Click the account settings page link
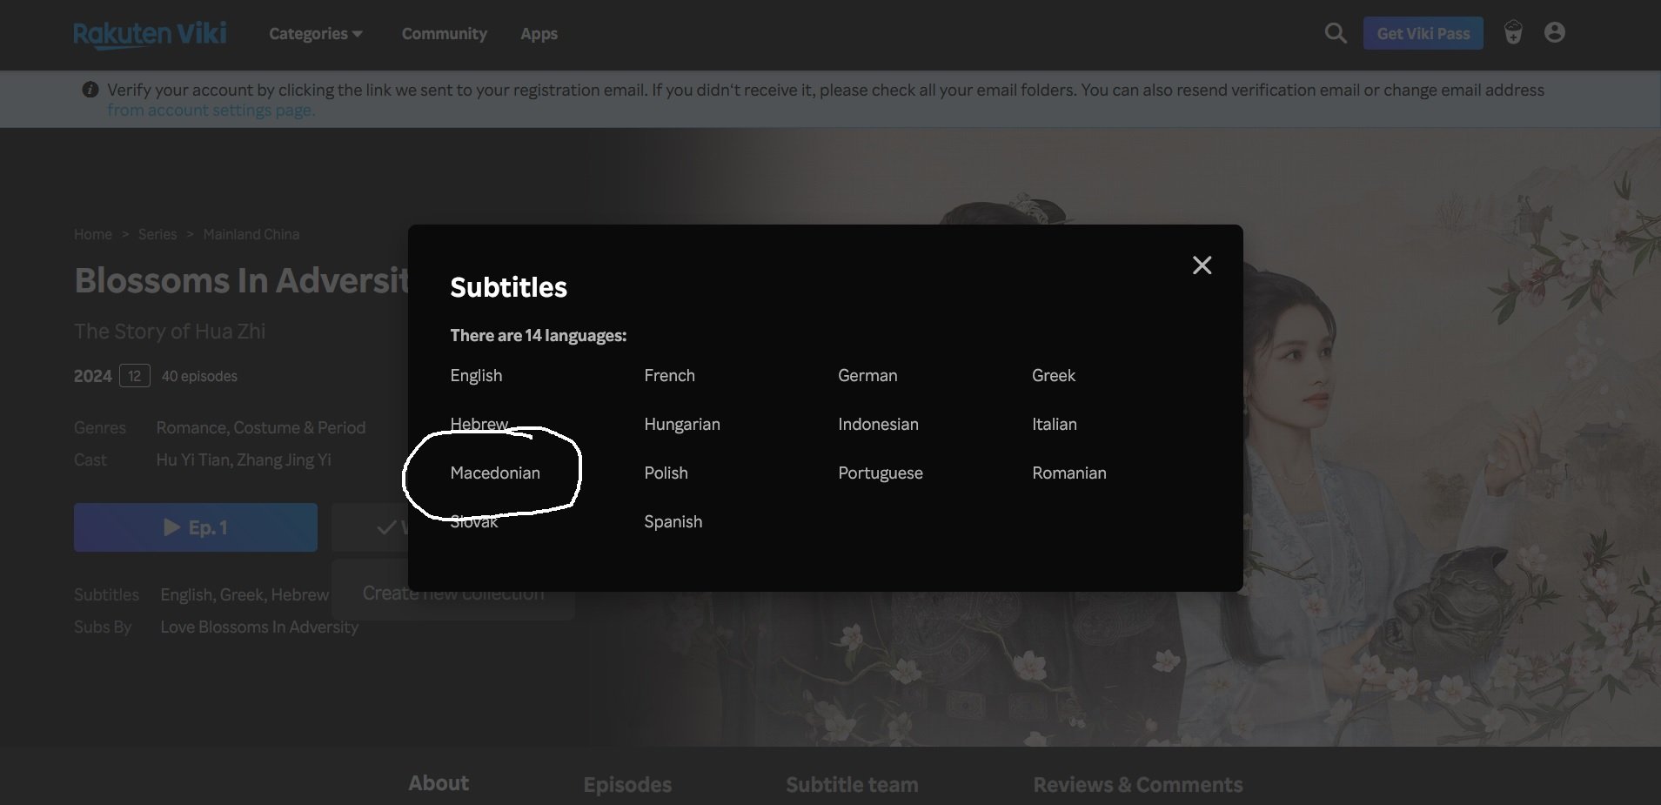The width and height of the screenshot is (1661, 805). coord(211,111)
